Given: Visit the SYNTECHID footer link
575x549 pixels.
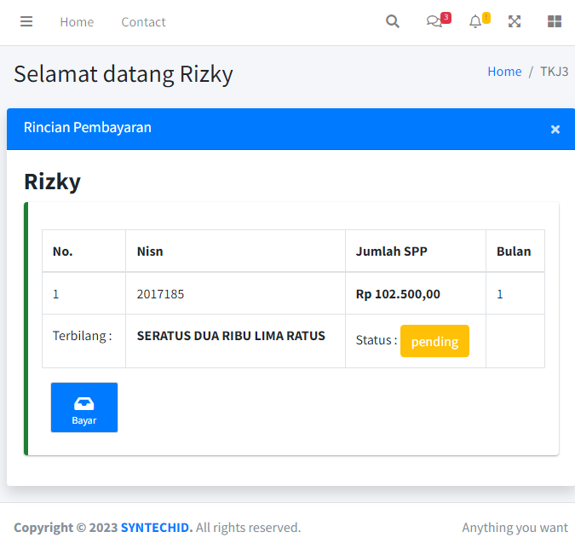Looking at the screenshot, I should click(156, 528).
